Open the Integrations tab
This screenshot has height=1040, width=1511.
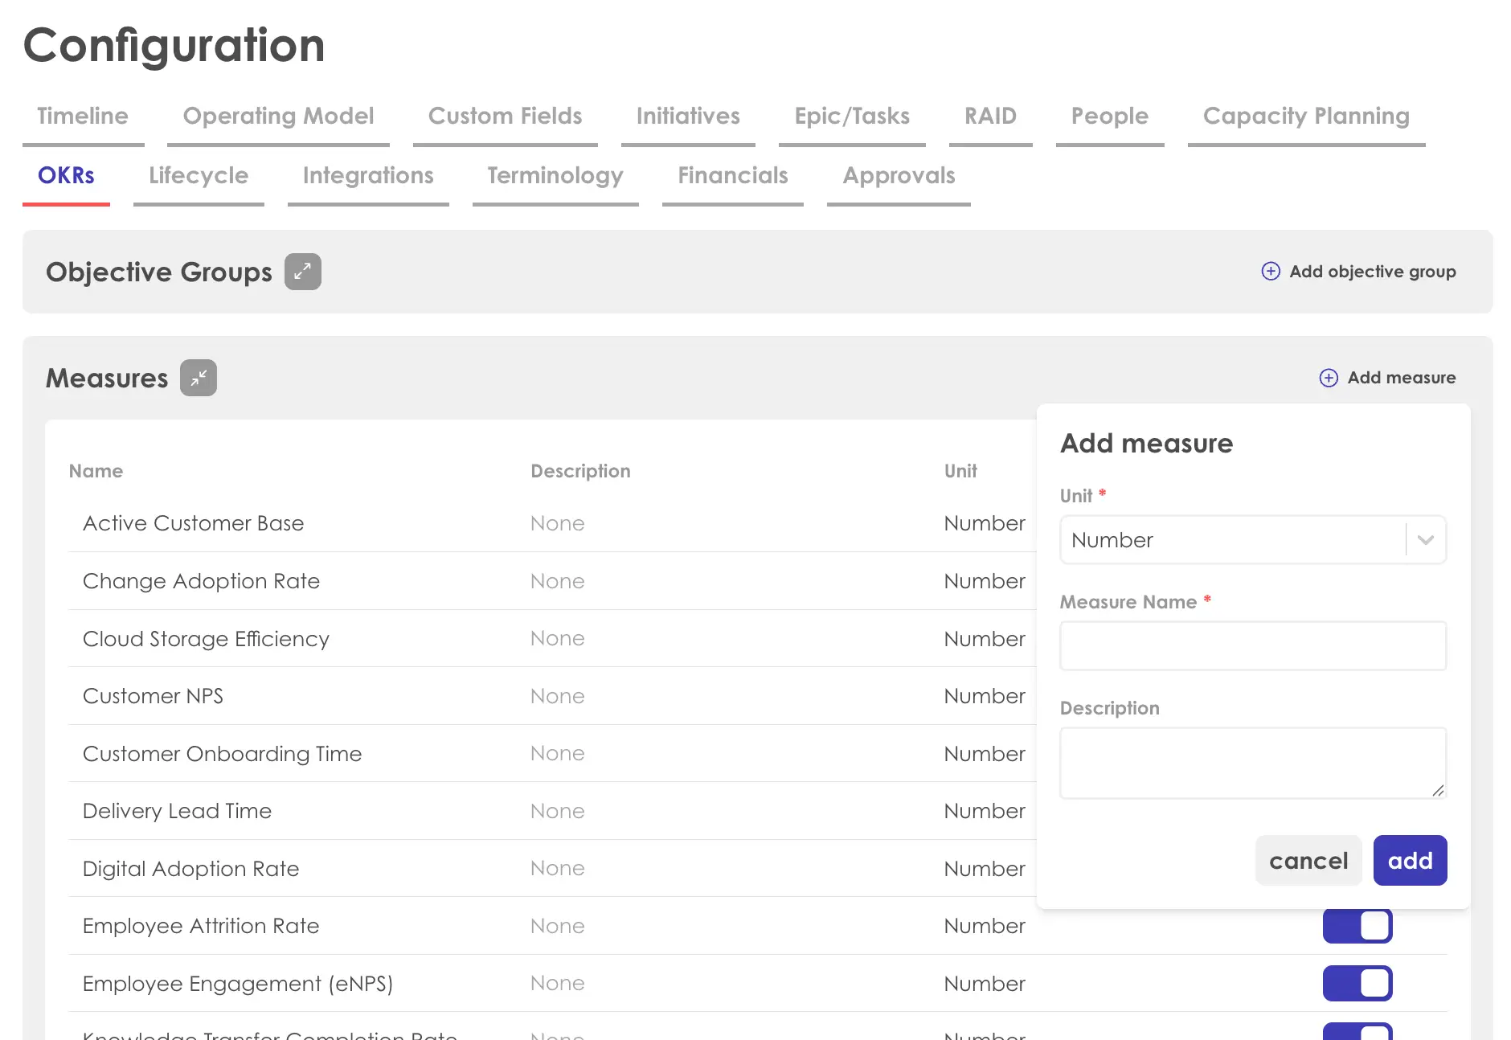368,176
